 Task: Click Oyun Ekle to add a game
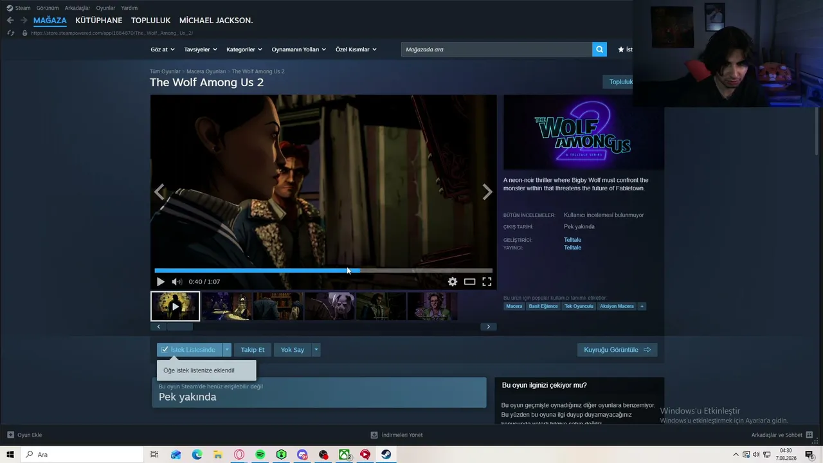[x=24, y=435]
